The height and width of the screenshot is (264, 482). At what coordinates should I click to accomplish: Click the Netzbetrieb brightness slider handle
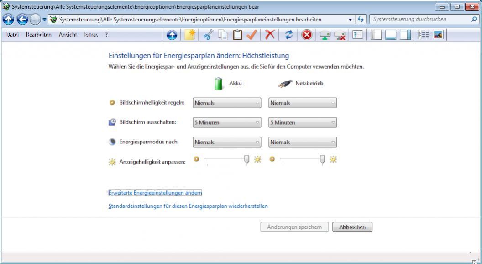click(322, 159)
